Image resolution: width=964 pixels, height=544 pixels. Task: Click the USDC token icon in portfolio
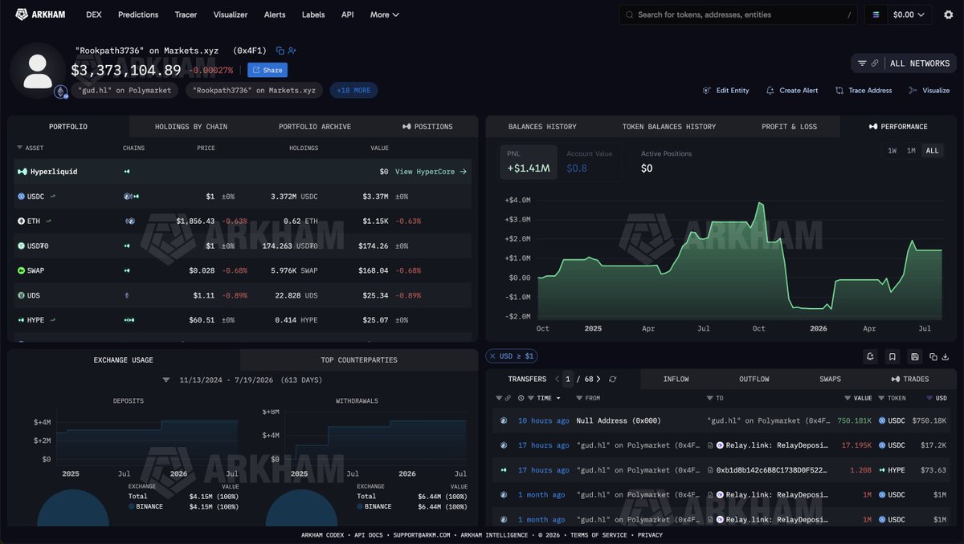22,197
